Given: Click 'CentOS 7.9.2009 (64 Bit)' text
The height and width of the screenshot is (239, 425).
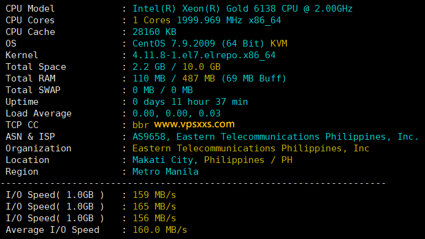Looking at the screenshot, I should (198, 44).
